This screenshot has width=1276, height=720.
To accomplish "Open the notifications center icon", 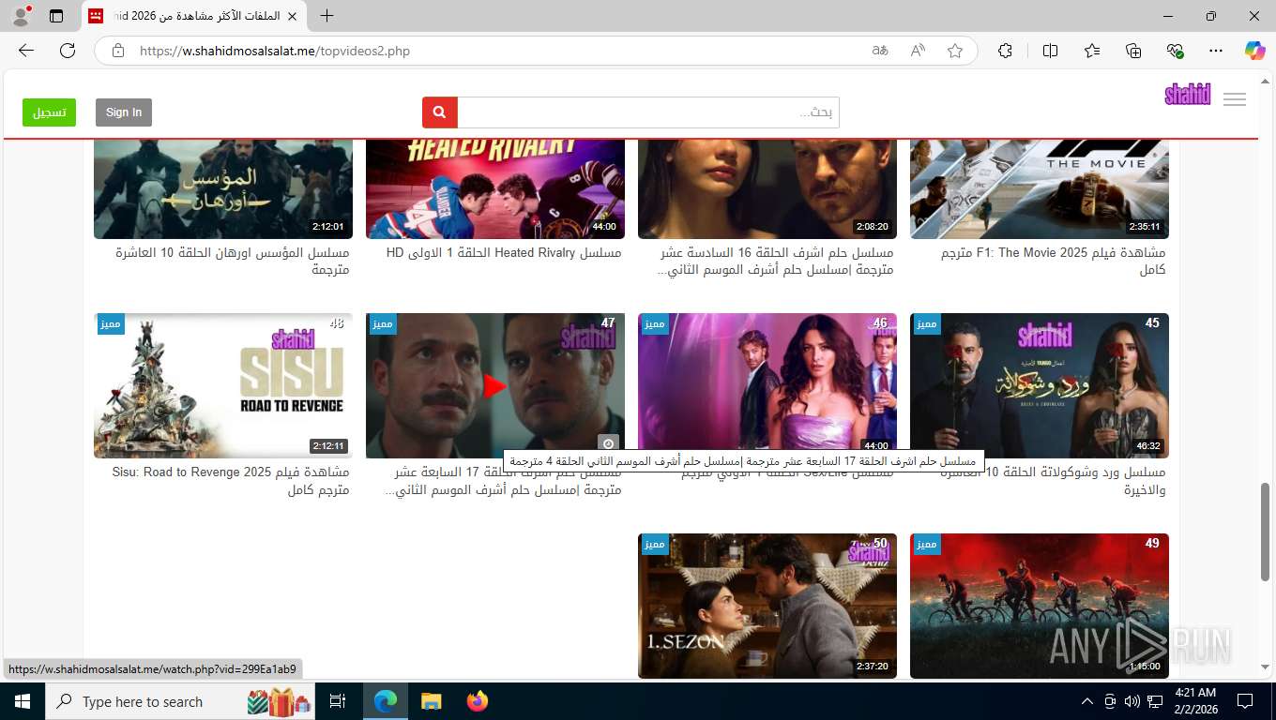I will (x=1245, y=701).
